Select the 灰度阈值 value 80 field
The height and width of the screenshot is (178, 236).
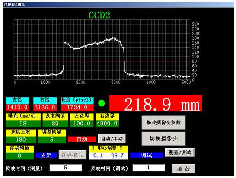[55, 124]
